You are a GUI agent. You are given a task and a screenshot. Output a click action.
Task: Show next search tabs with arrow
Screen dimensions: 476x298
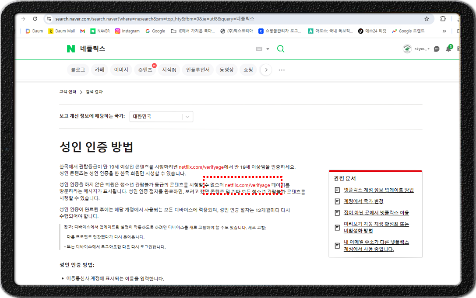266,70
